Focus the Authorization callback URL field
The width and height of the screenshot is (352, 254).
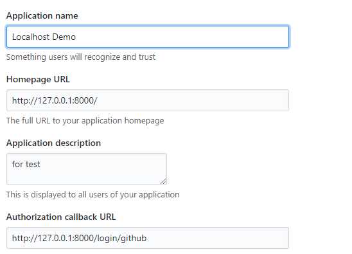(148, 238)
